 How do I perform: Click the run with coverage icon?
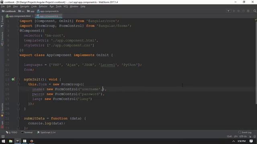(243, 11)
